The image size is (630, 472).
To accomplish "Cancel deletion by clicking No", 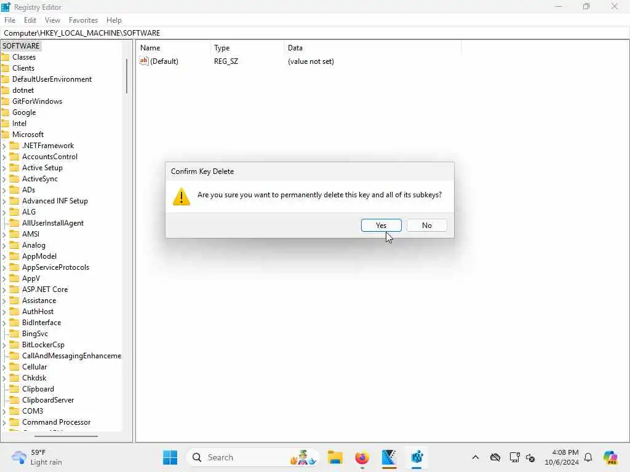I will [427, 225].
